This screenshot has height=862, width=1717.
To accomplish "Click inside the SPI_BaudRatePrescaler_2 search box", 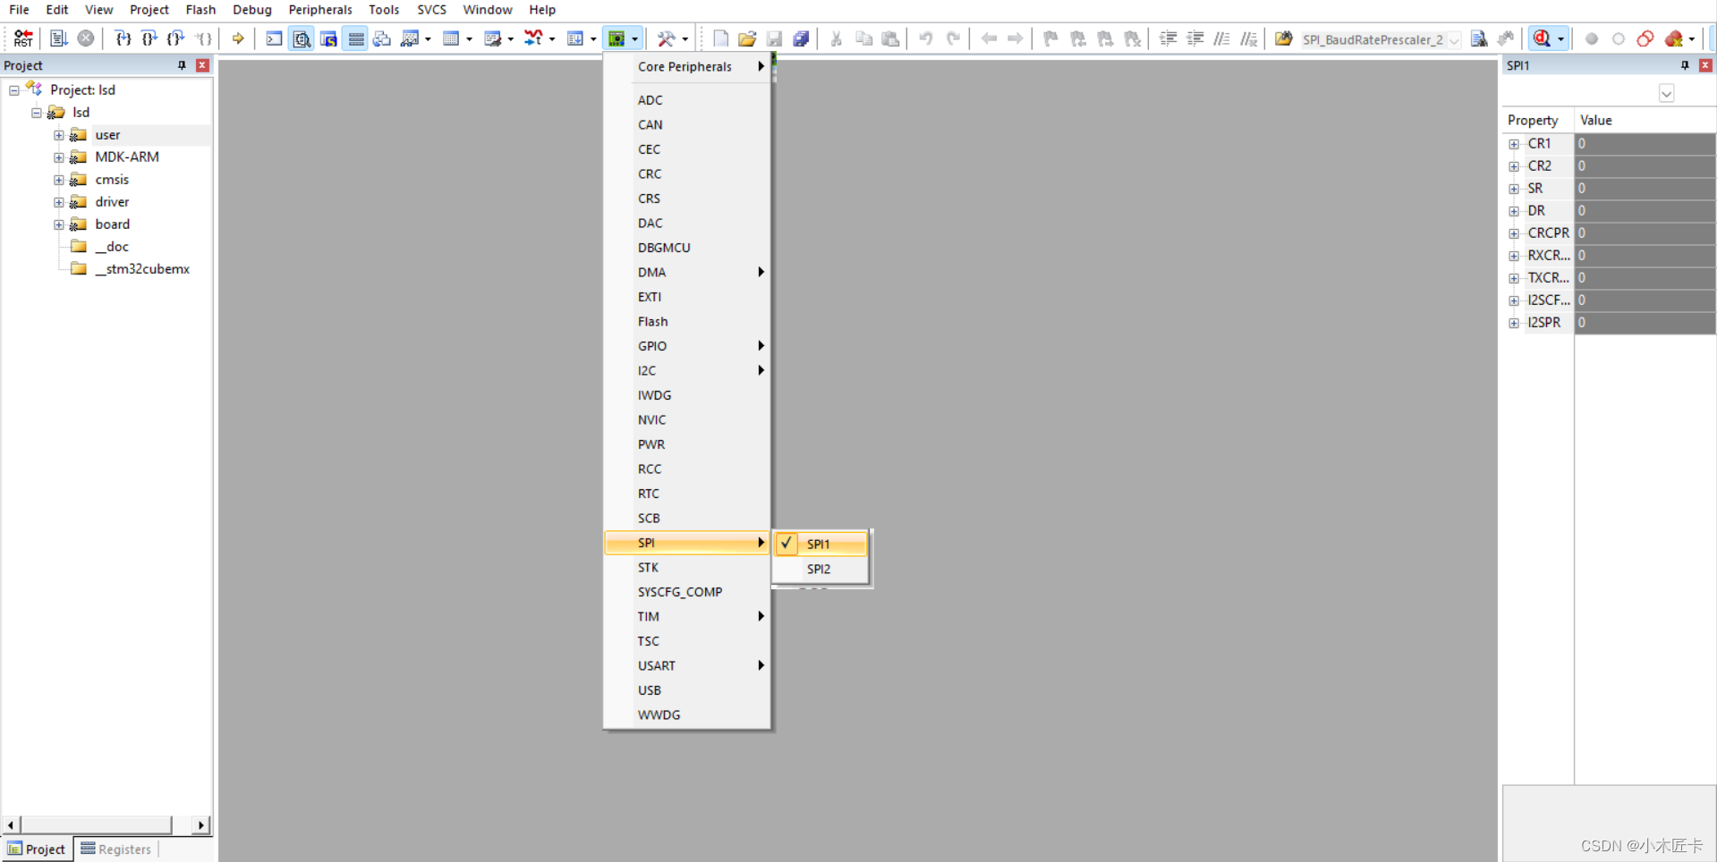I will click(x=1373, y=39).
